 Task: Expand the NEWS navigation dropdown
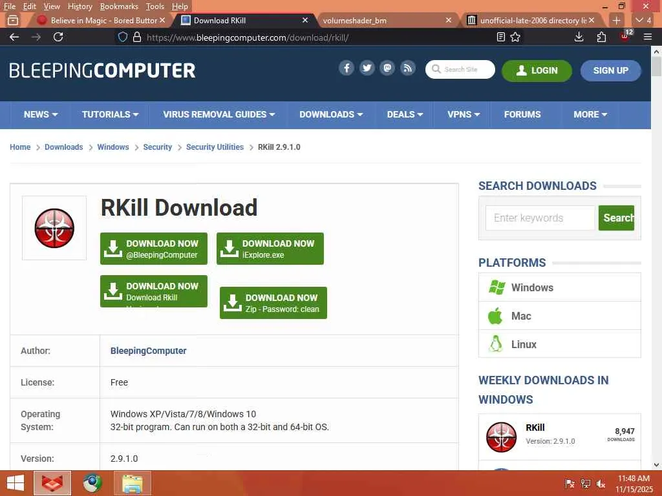pyautogui.click(x=41, y=114)
